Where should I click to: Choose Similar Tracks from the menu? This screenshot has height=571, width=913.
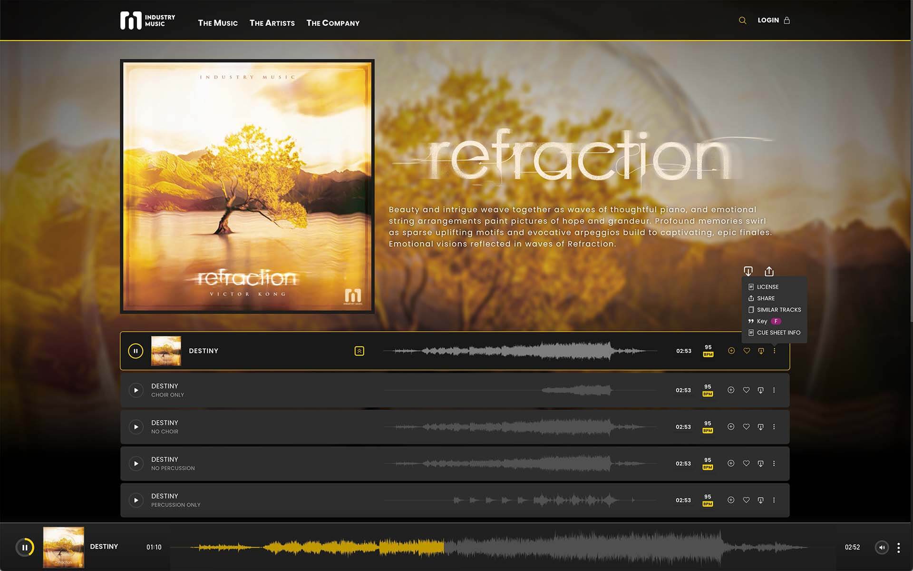pyautogui.click(x=774, y=310)
